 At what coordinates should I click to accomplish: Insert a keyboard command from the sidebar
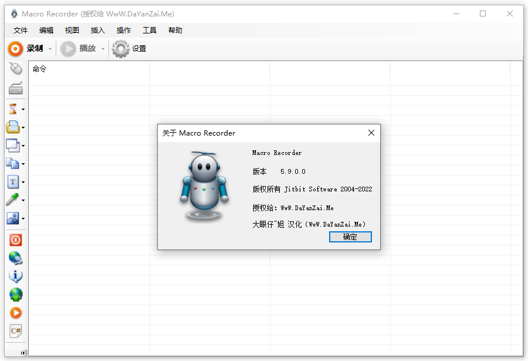click(x=15, y=88)
